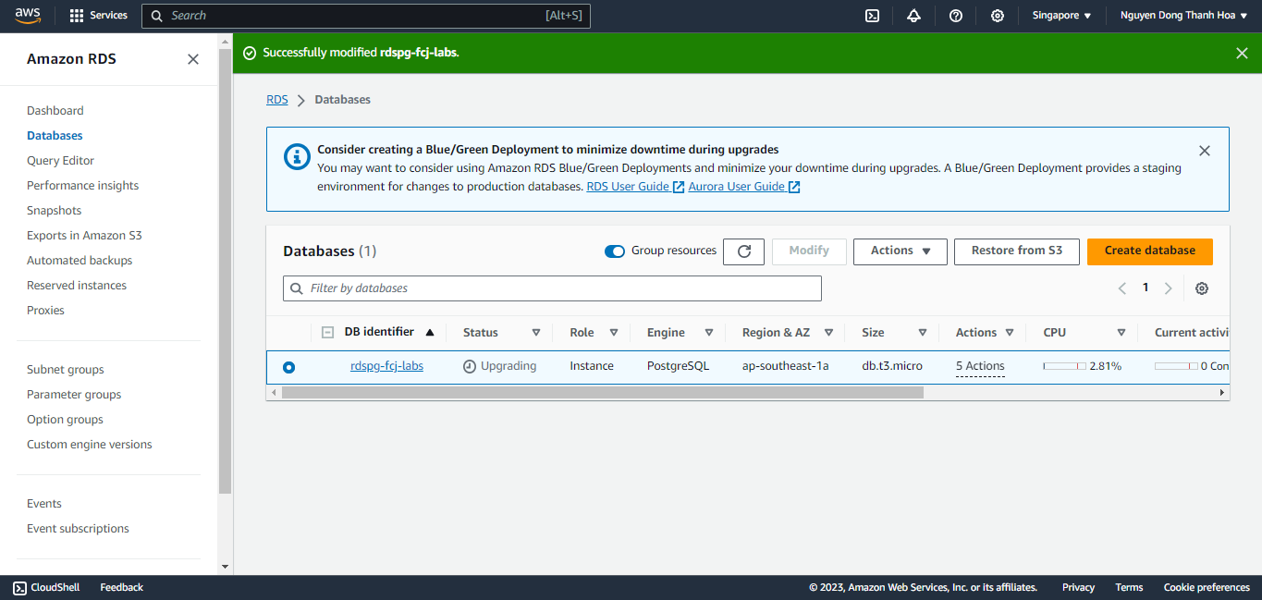
Task: Sort by Engine column arrow
Action: point(709,333)
